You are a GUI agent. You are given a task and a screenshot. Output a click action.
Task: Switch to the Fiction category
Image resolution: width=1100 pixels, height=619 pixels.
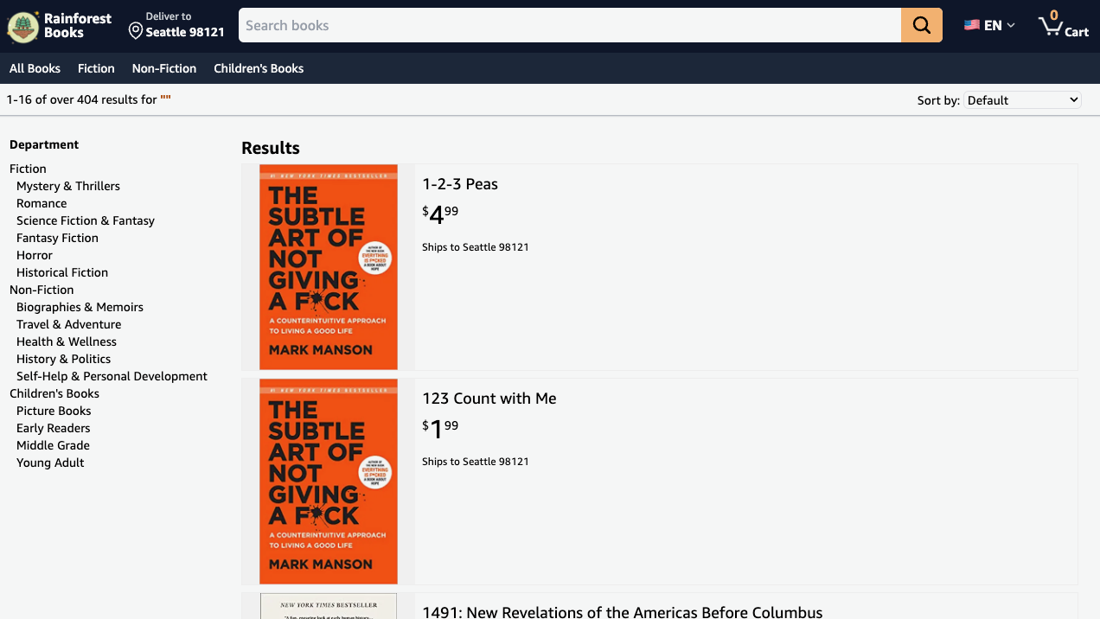96,68
